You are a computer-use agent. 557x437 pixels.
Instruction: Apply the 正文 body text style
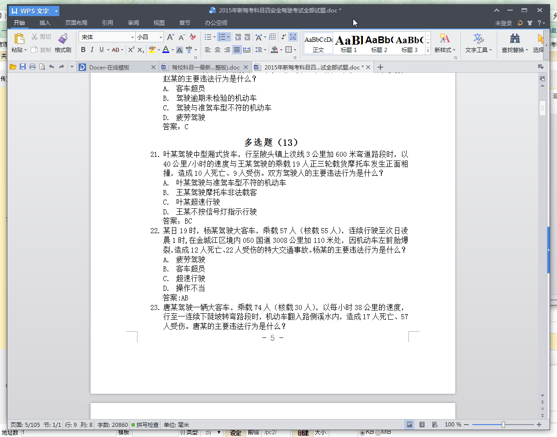point(318,44)
